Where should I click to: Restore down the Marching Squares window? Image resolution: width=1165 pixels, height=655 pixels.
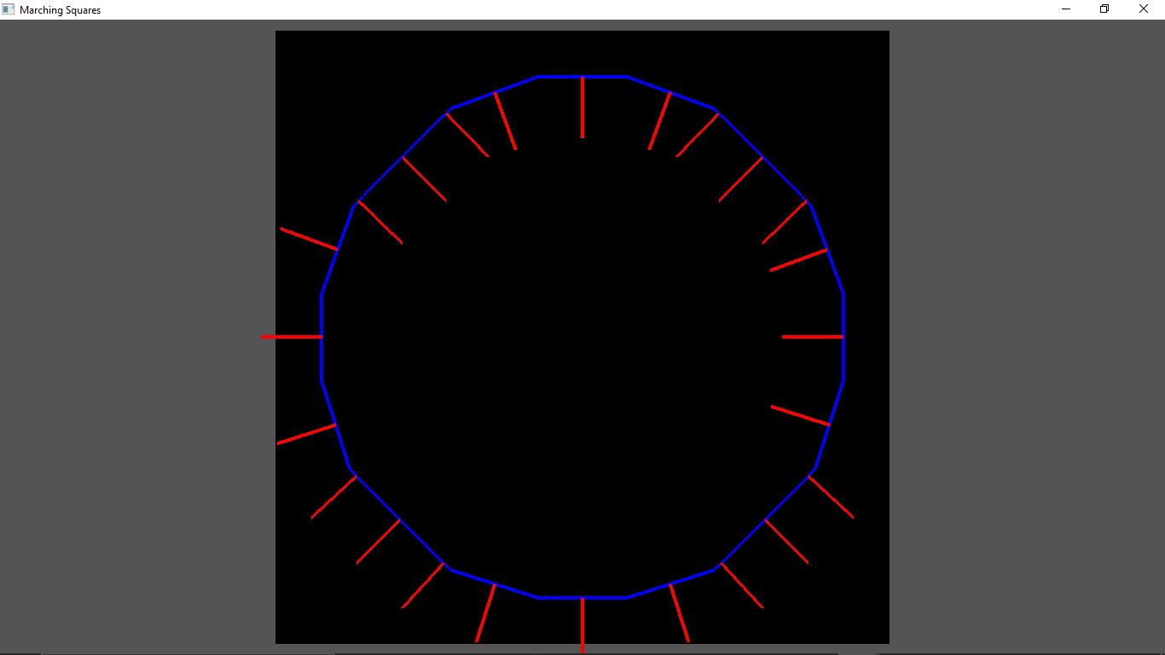pos(1104,9)
